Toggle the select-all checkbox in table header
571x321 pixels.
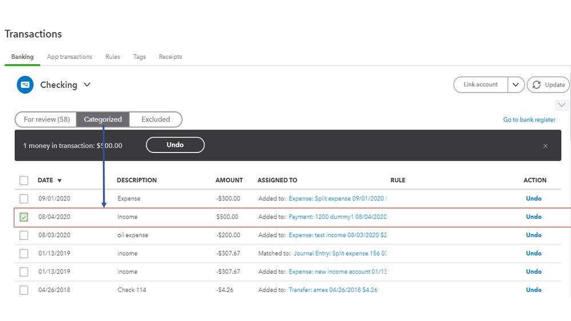(24, 180)
